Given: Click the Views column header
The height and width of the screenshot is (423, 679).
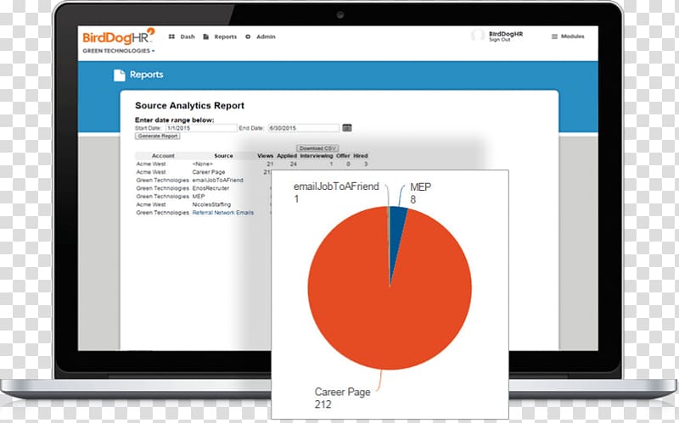Looking at the screenshot, I should (x=265, y=156).
